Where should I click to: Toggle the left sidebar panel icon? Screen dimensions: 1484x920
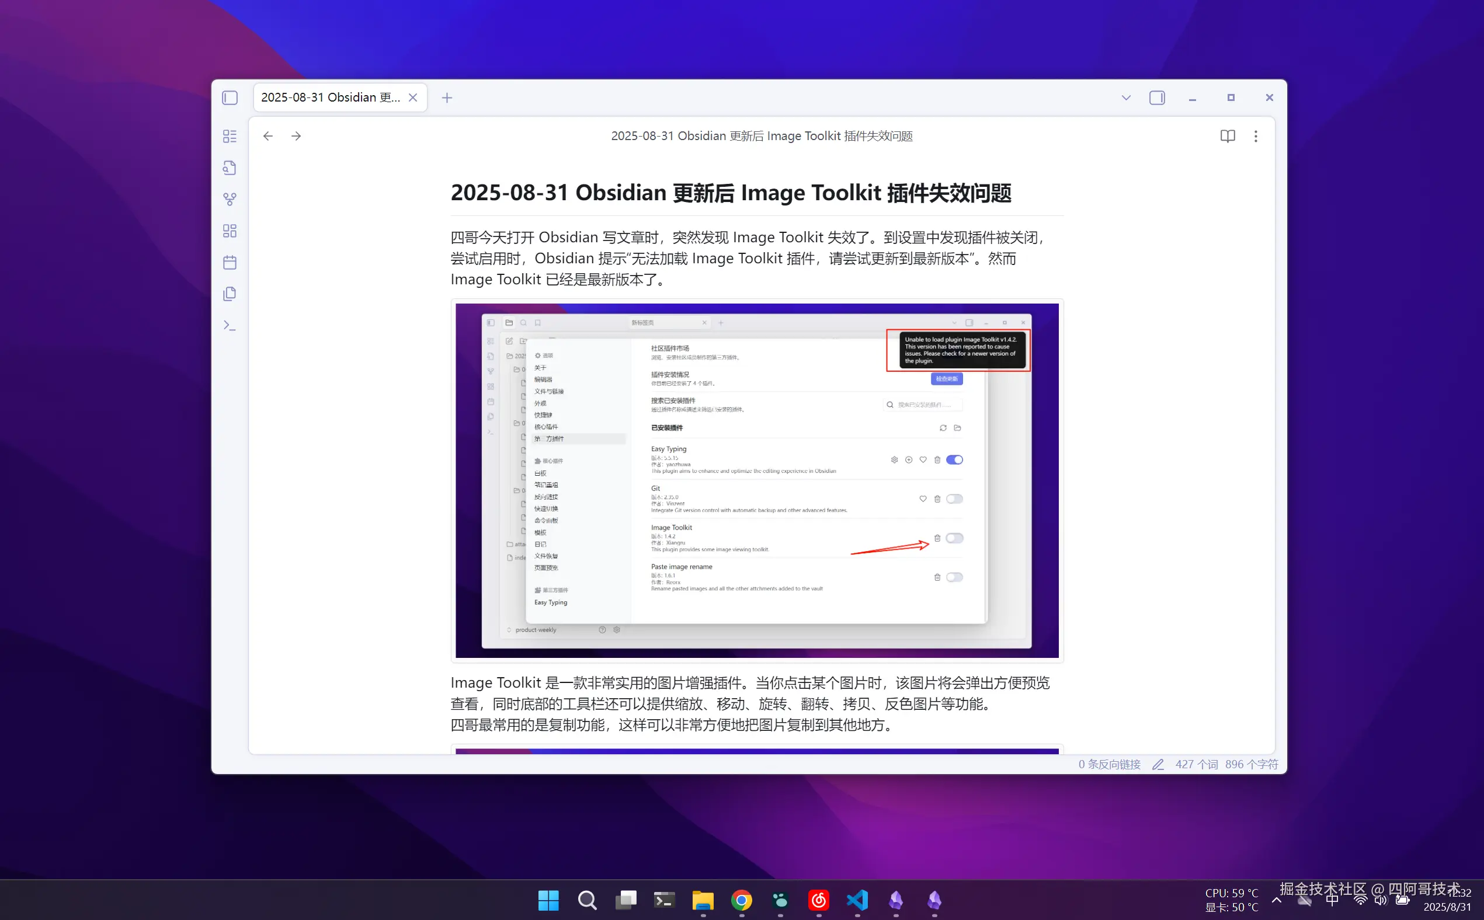click(x=230, y=98)
